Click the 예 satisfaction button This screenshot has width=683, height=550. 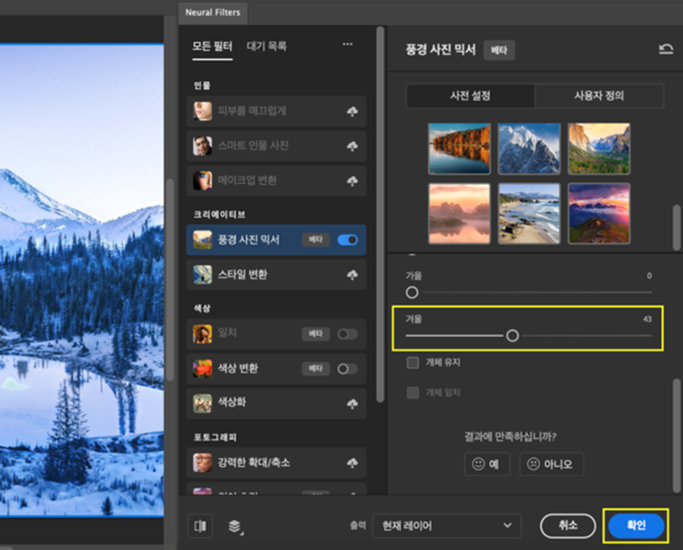point(487,464)
